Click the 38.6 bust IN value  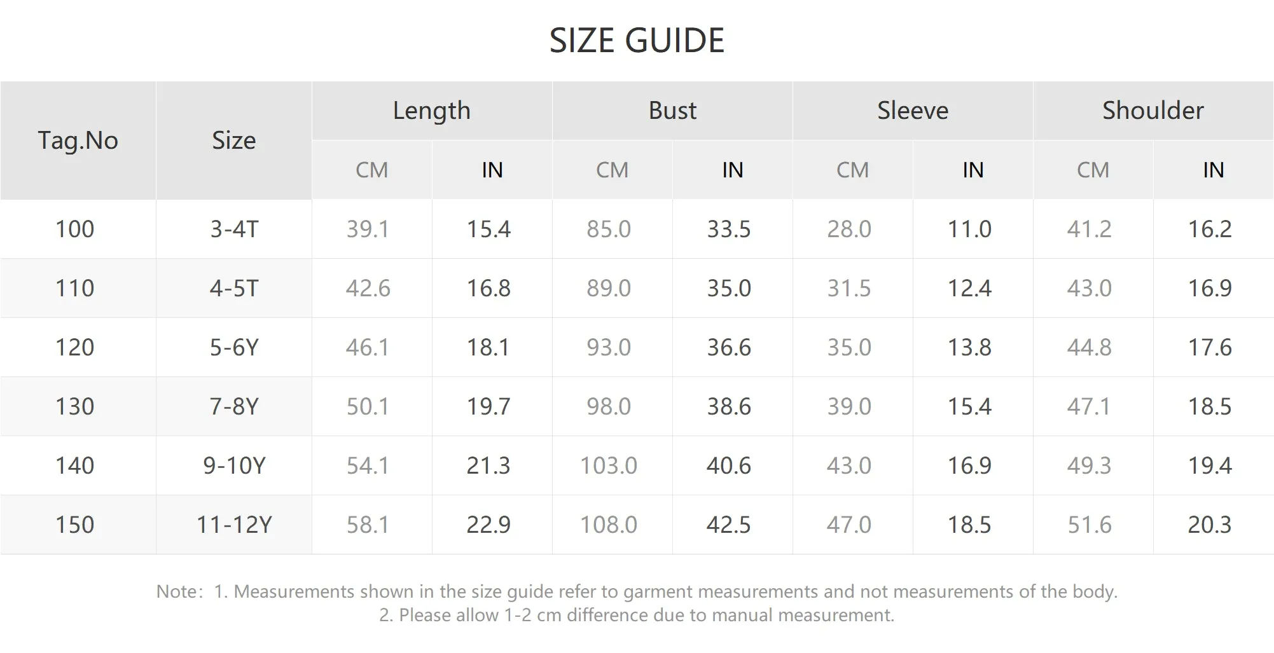(729, 406)
